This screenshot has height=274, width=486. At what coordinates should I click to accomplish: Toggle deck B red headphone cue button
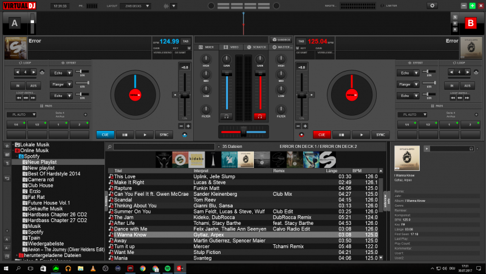pyautogui.click(x=260, y=116)
